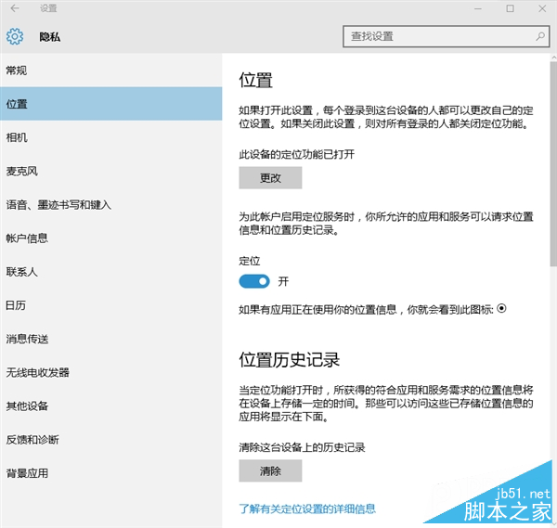Click the 更改 button
The image size is (557, 528).
[270, 178]
